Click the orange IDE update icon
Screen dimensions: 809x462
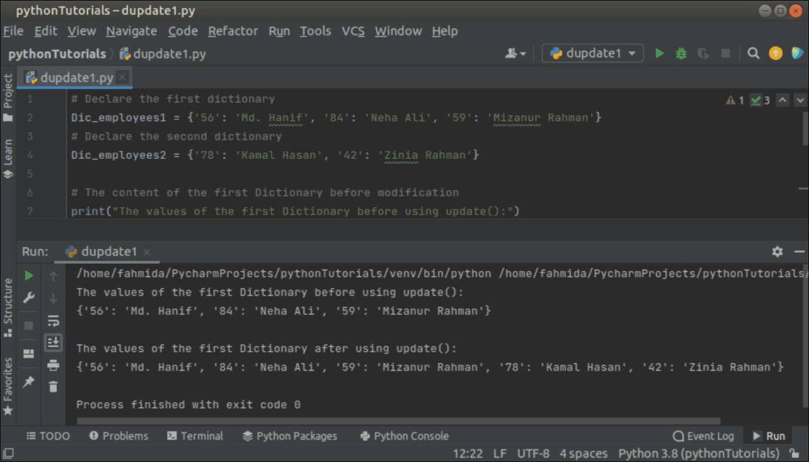776,53
